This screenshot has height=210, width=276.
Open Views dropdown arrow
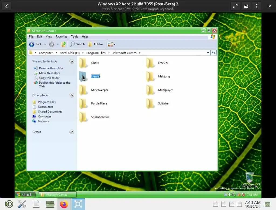tap(115, 44)
